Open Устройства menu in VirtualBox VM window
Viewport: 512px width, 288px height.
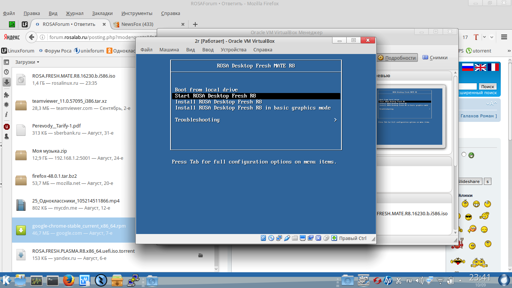234,50
